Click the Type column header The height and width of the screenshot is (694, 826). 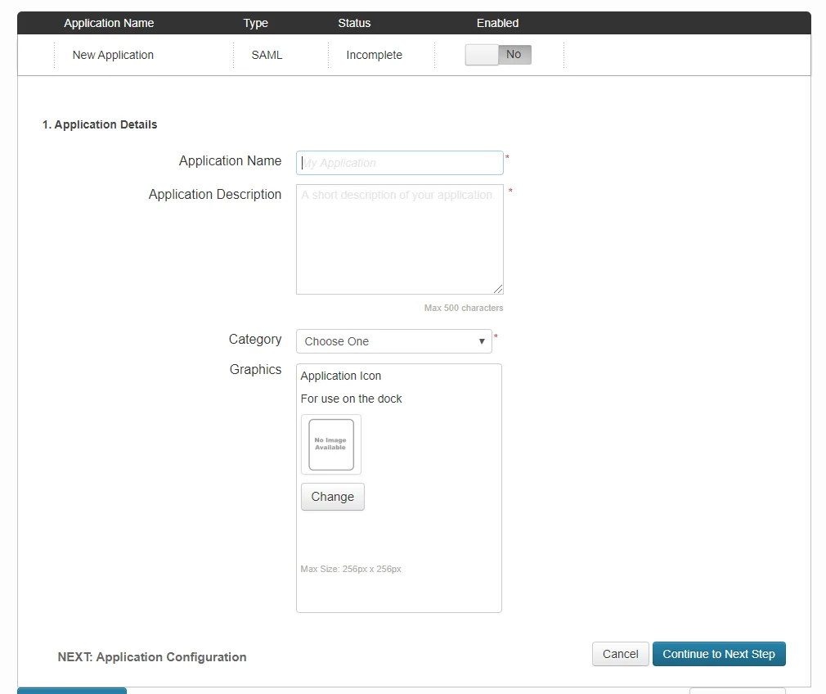pos(255,23)
